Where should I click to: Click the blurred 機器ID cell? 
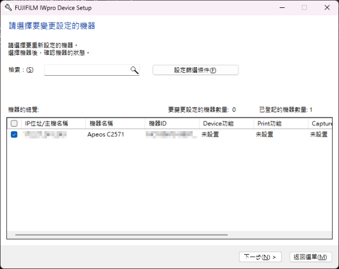pyautogui.click(x=171, y=134)
